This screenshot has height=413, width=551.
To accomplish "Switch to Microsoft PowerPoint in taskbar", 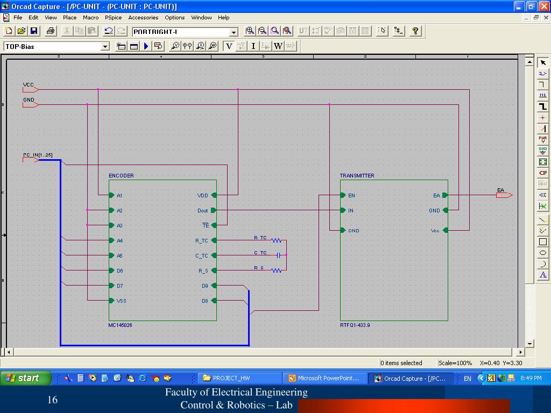I will (x=325, y=378).
